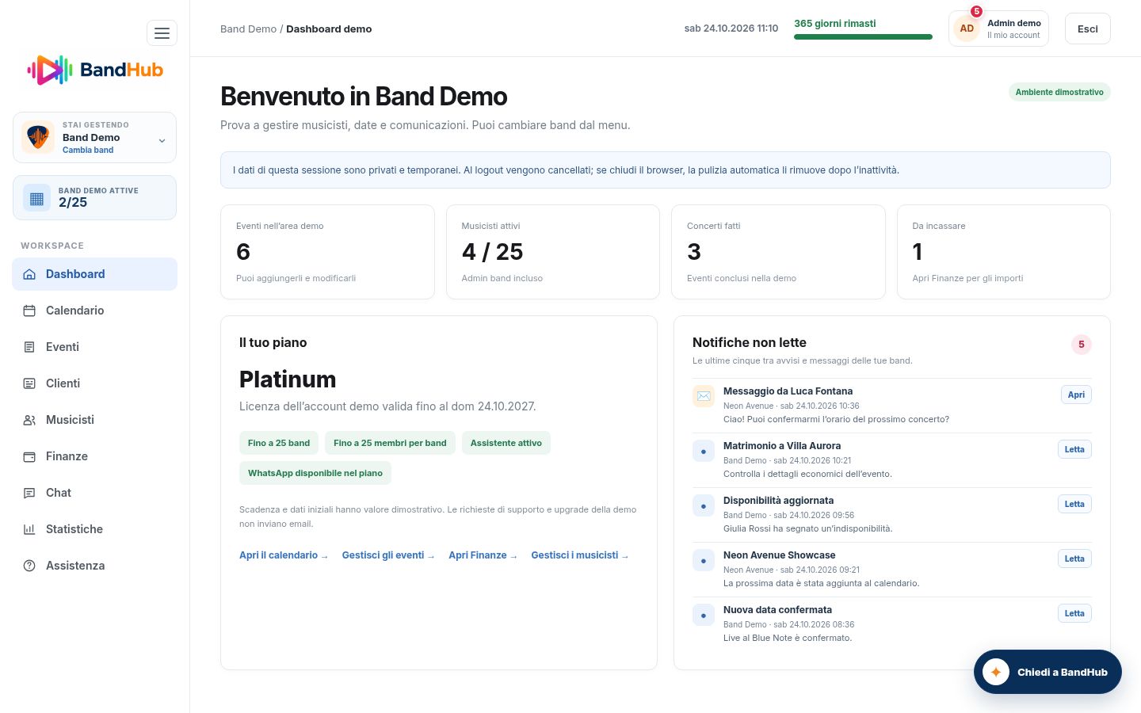Follow the Apri Finanze link
This screenshot has height=713, width=1141.
coord(483,555)
